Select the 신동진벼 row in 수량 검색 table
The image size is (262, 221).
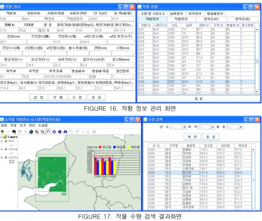coord(200,169)
